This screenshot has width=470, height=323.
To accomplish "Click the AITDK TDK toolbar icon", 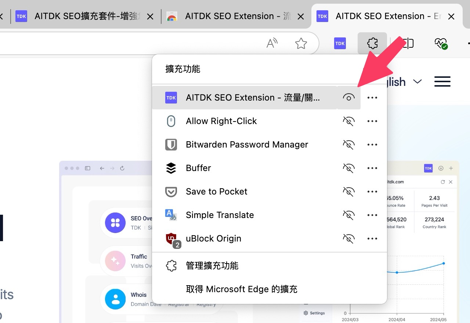I will coord(340,43).
